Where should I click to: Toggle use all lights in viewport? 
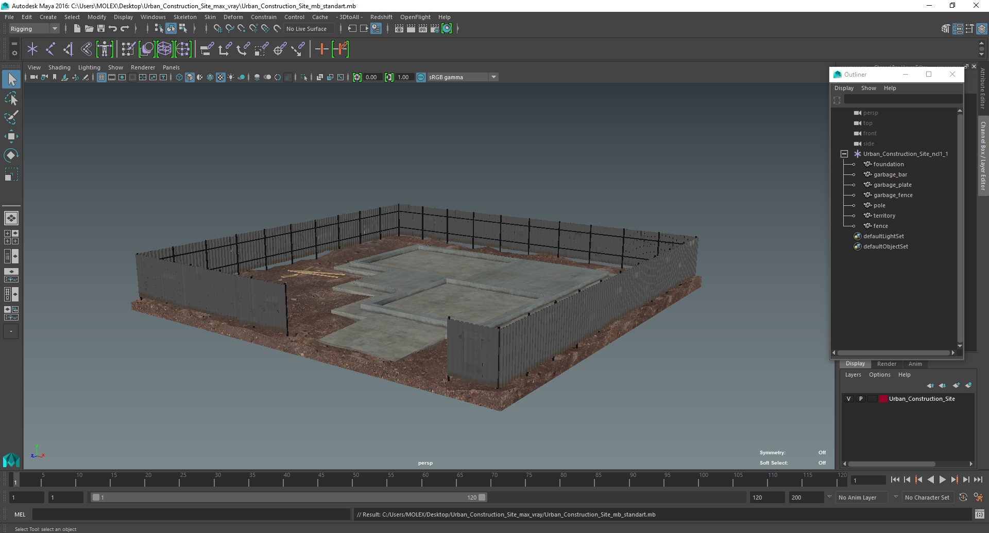pos(231,77)
